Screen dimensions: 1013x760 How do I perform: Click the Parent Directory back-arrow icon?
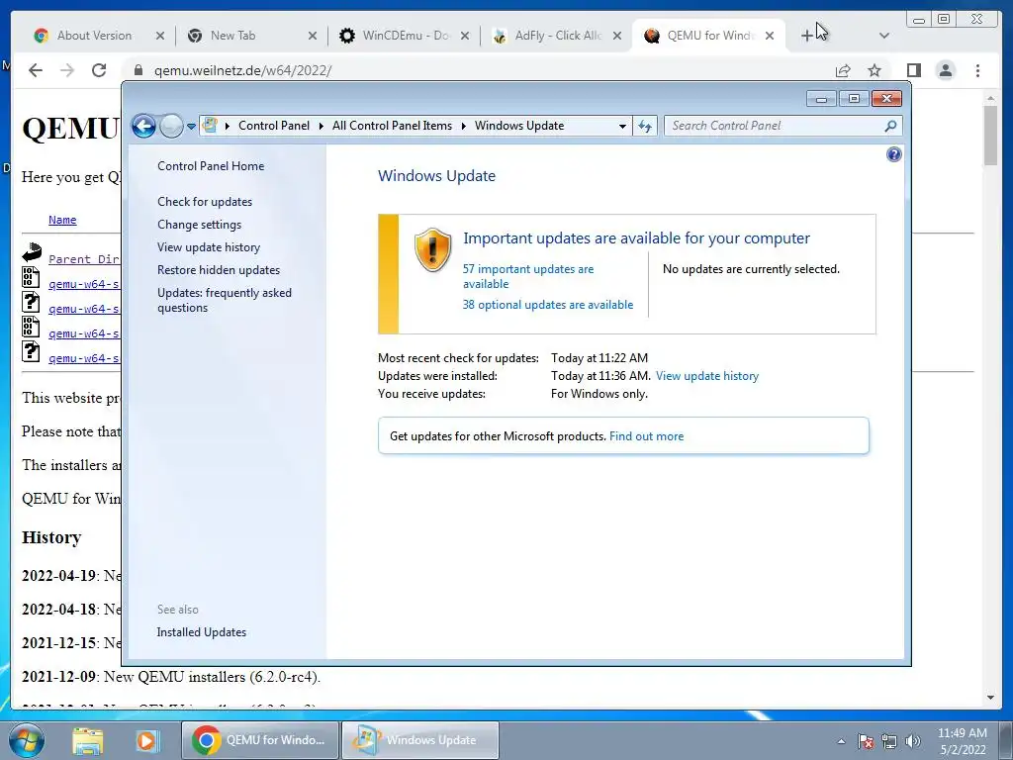coord(31,252)
